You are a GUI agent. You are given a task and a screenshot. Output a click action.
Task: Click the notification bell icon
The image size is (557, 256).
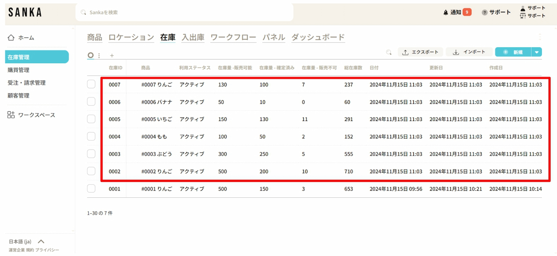click(446, 13)
